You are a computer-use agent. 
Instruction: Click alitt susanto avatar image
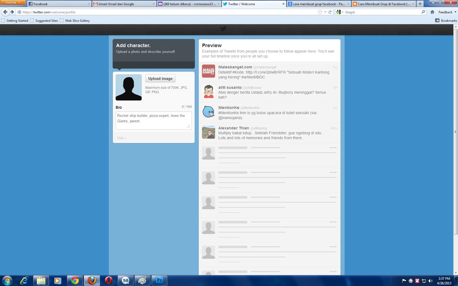[208, 92]
